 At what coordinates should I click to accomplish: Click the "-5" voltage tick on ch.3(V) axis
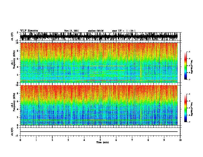[17, 136]
